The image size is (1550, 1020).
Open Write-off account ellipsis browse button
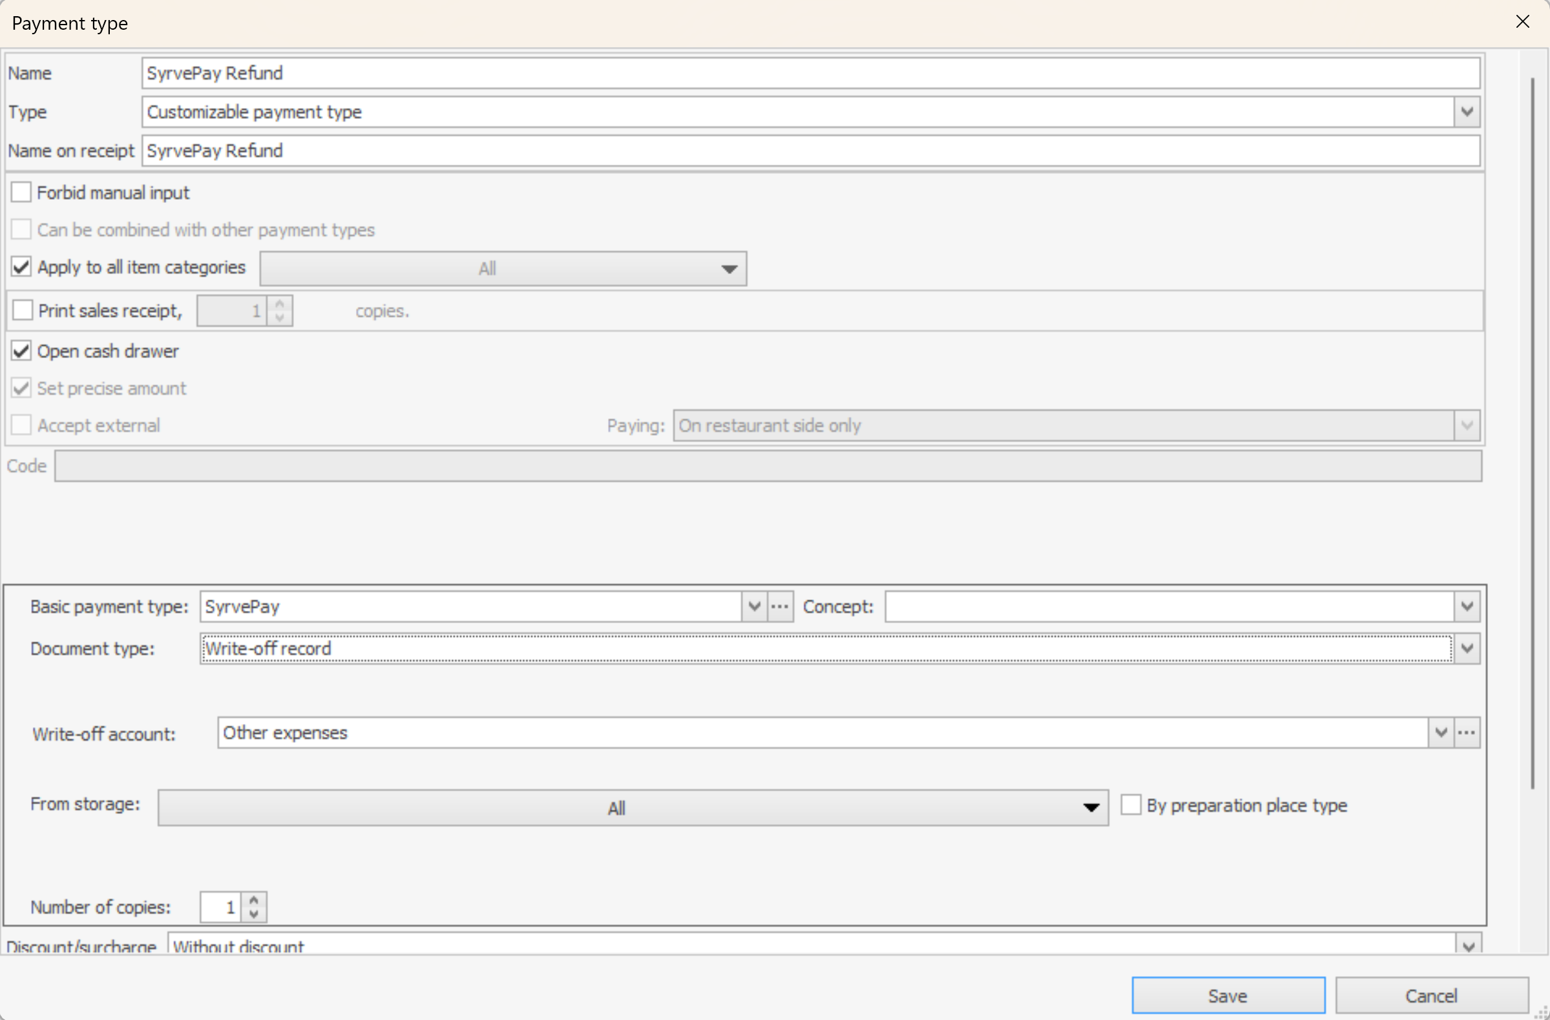point(1467,733)
